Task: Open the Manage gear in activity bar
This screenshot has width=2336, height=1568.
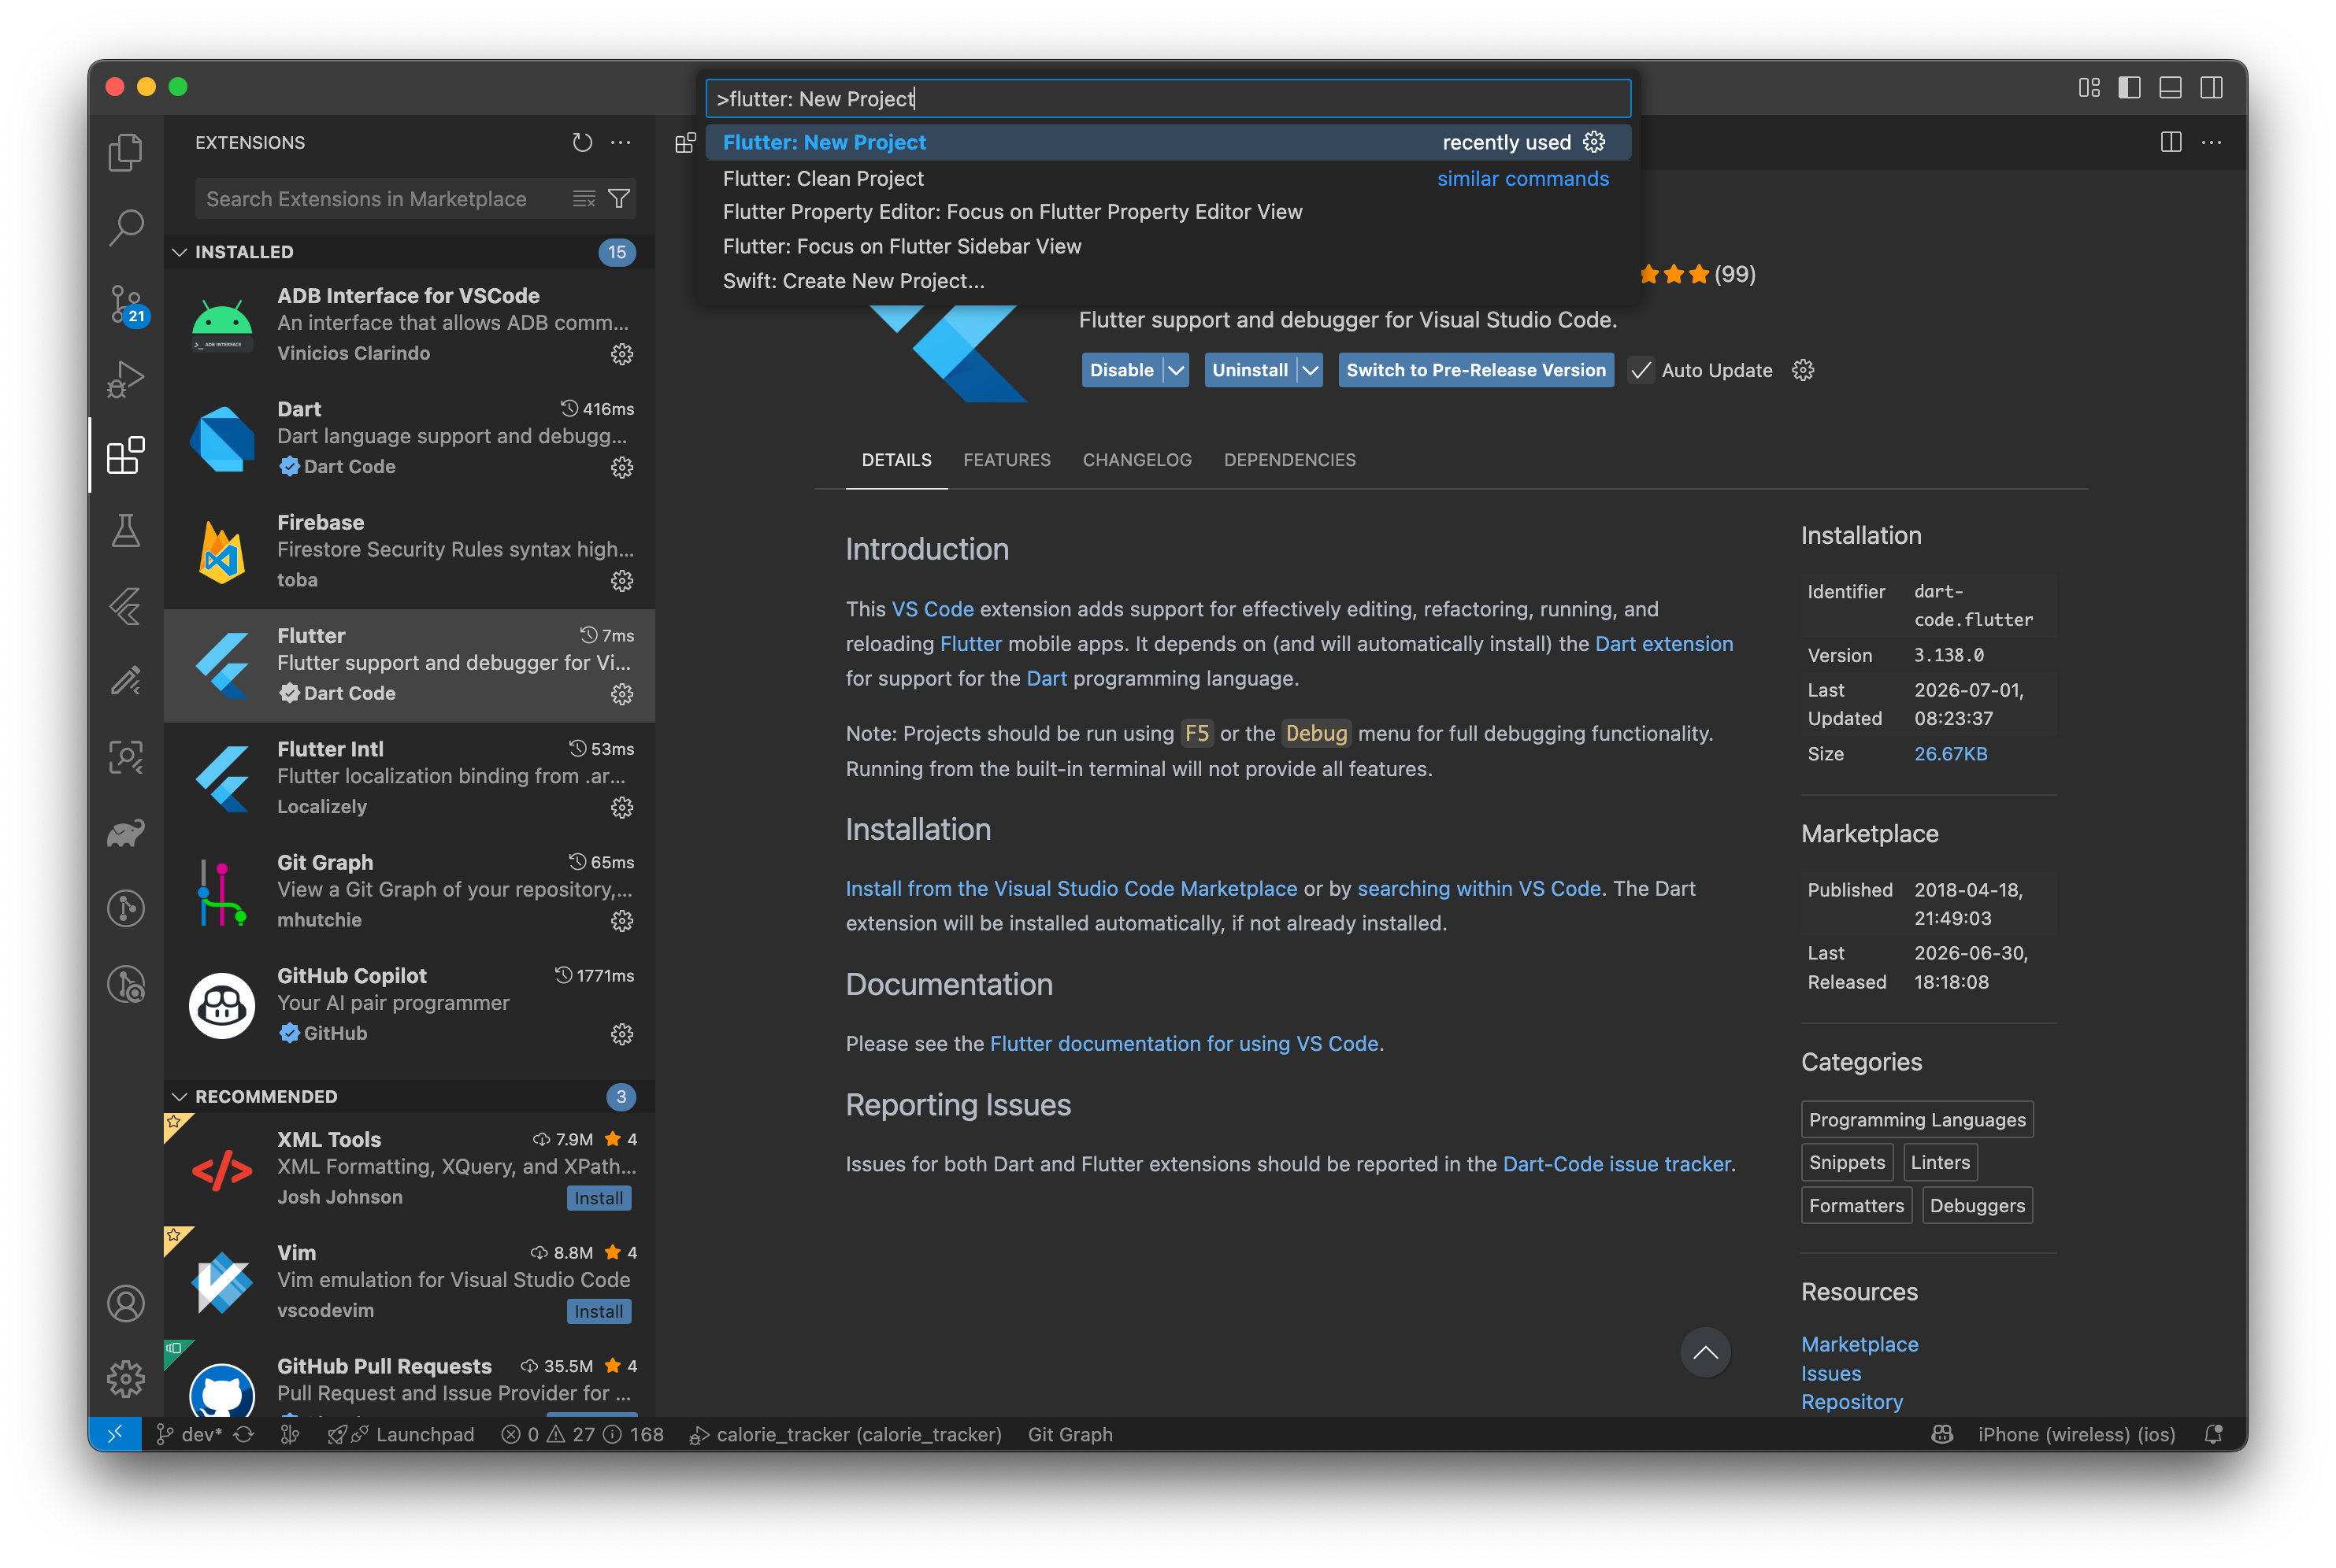Action: 126,1379
